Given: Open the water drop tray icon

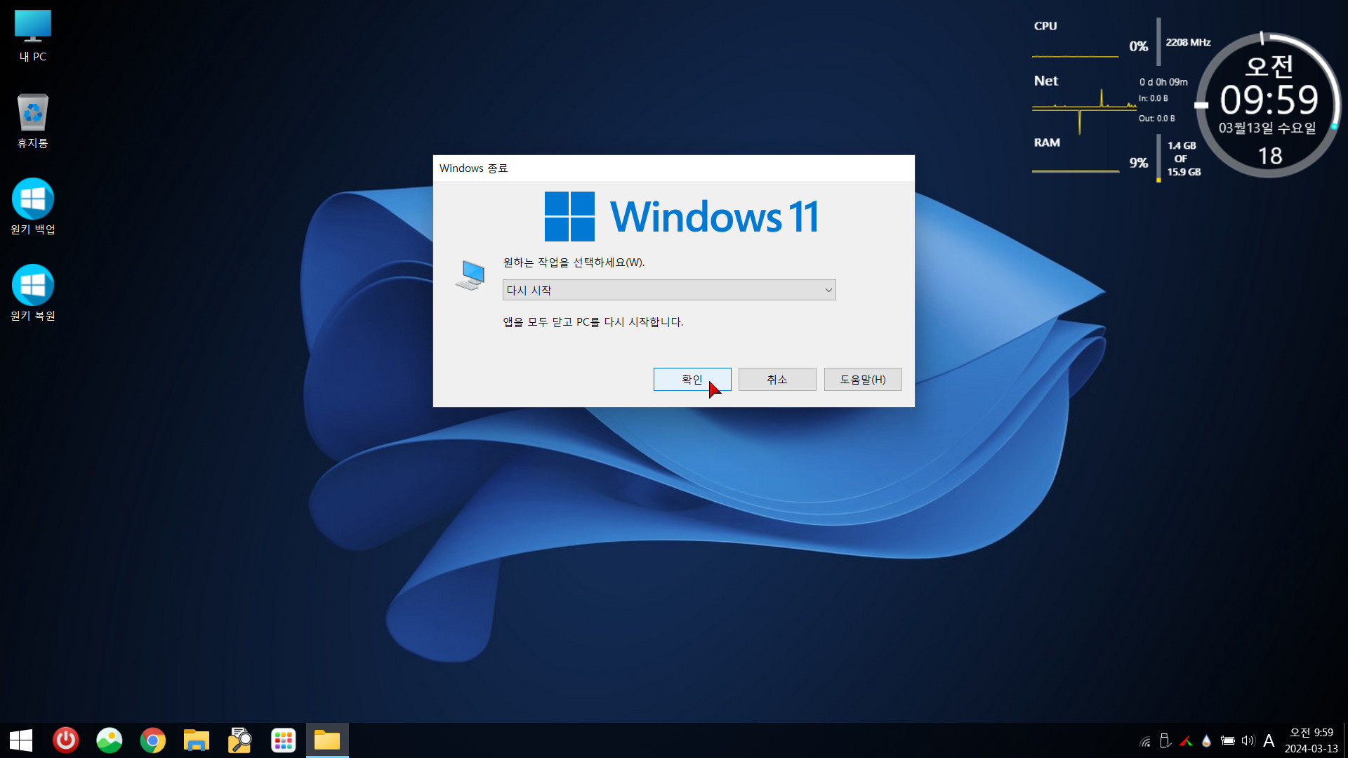Looking at the screenshot, I should click(x=1207, y=740).
